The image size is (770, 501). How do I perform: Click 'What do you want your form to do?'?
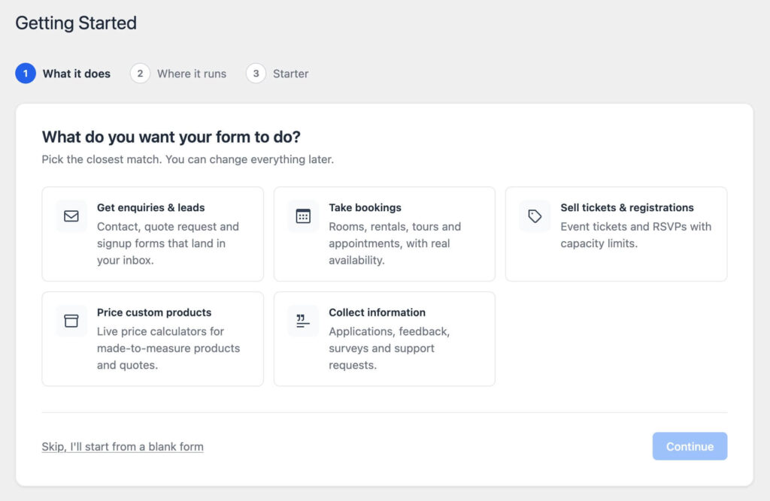171,137
